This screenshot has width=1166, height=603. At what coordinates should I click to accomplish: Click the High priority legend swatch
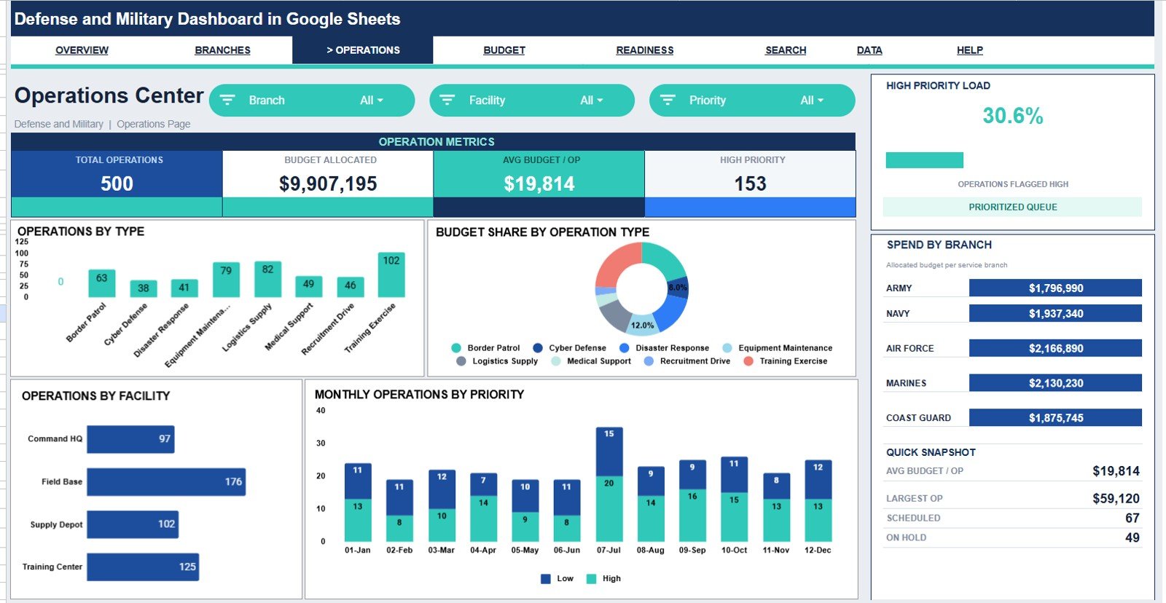click(592, 579)
